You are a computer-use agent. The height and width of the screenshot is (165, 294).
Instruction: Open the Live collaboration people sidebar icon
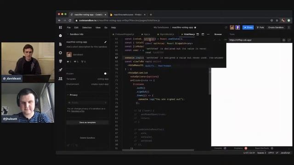(x=60, y=78)
